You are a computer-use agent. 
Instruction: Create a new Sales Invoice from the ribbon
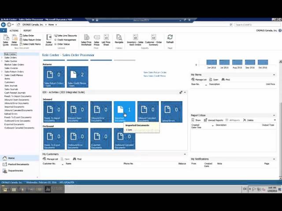pyautogui.click(x=14, y=40)
